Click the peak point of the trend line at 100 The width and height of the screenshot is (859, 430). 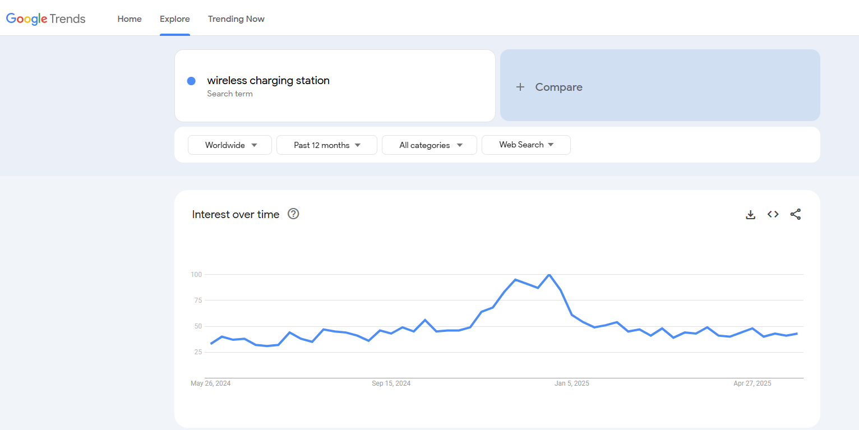coord(549,275)
